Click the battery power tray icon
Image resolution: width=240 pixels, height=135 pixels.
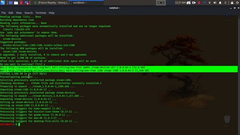point(225,3)
